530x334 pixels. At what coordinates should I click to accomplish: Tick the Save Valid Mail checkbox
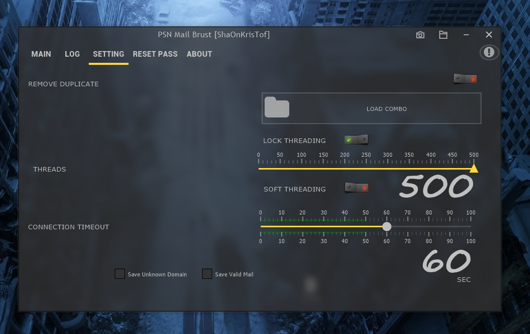click(x=207, y=274)
